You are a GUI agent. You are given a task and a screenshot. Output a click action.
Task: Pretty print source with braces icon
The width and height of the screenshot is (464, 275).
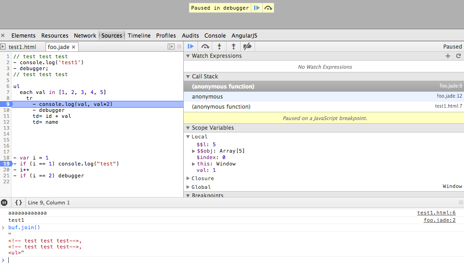pos(18,203)
